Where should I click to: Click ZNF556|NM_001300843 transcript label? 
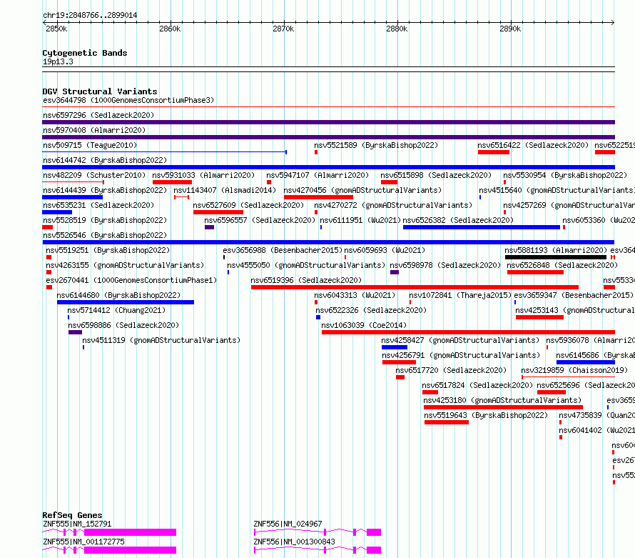tap(294, 542)
